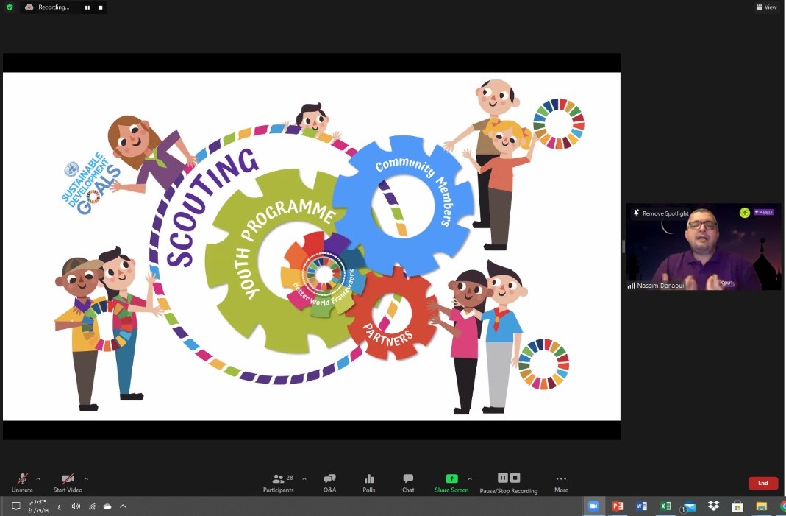This screenshot has height=516, width=786.
Task: Click the green encryption shield icon
Action: (x=9, y=7)
